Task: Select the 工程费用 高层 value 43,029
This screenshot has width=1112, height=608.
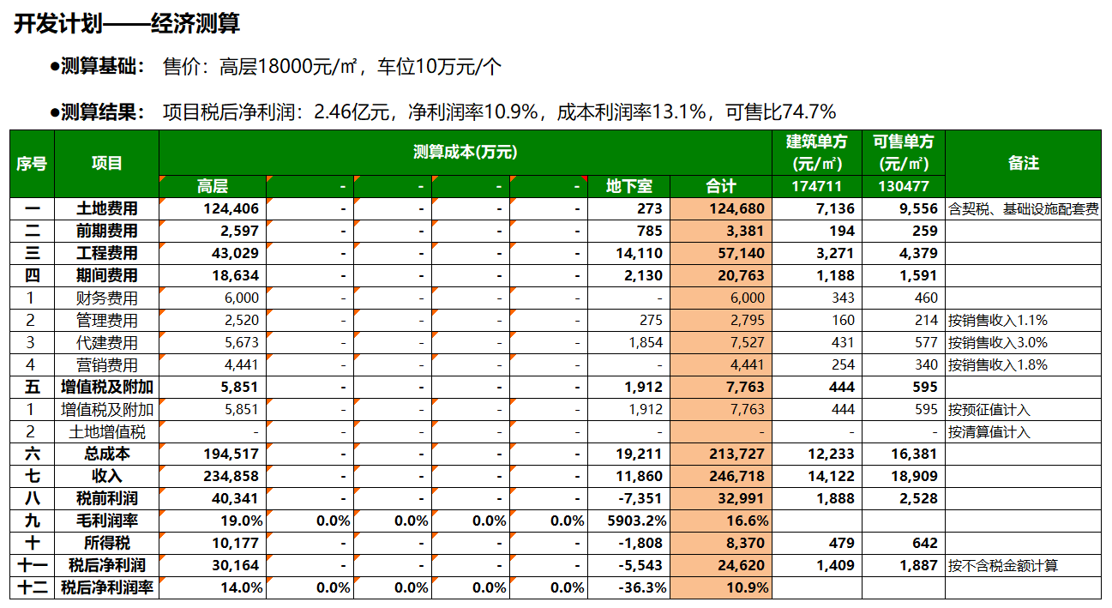Action: pyautogui.click(x=213, y=253)
